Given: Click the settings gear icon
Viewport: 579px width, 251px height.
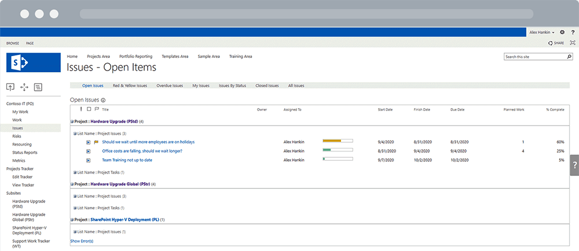Looking at the screenshot, I should pyautogui.click(x=562, y=32).
